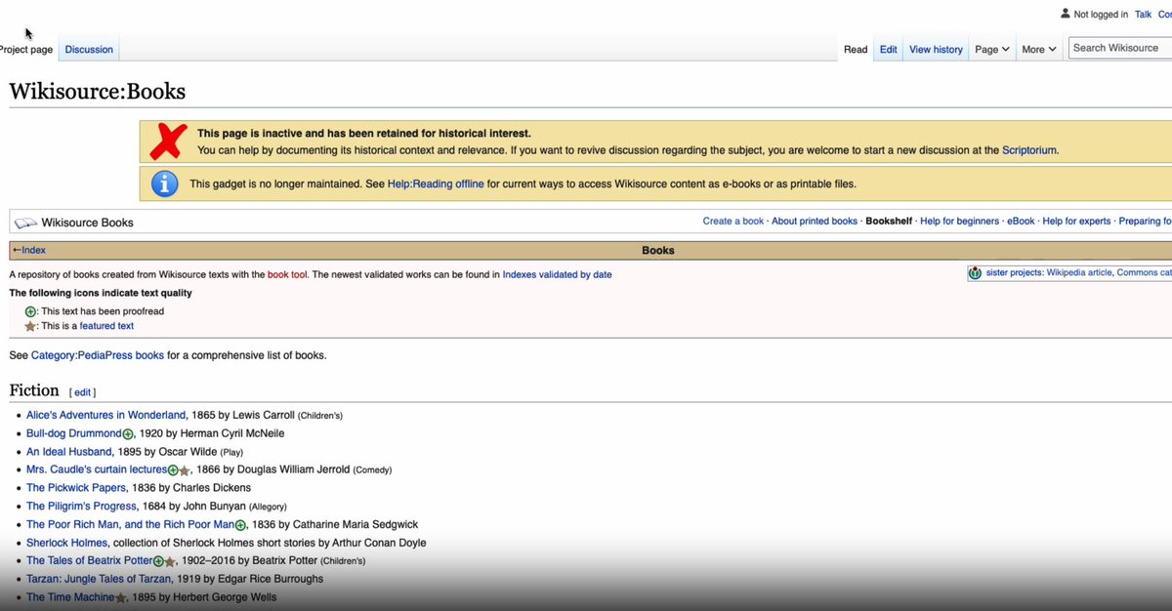
Task: Click the proofread icon next to Bull-dog Drummond
Action: point(128,433)
